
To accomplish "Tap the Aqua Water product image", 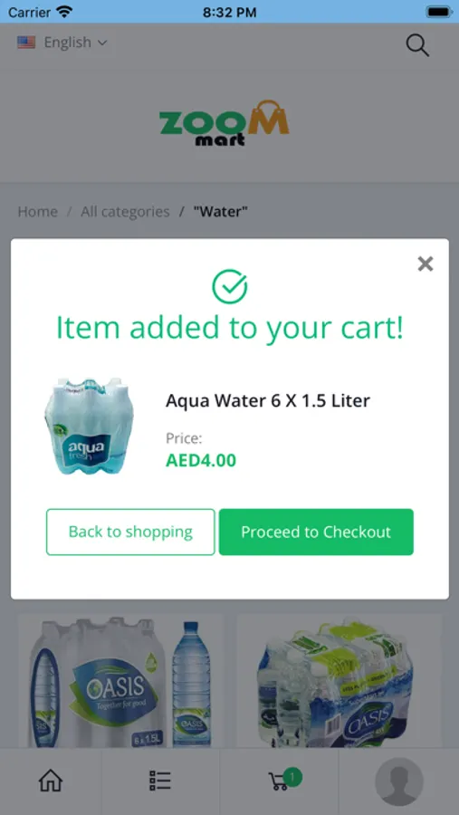I will [90, 427].
